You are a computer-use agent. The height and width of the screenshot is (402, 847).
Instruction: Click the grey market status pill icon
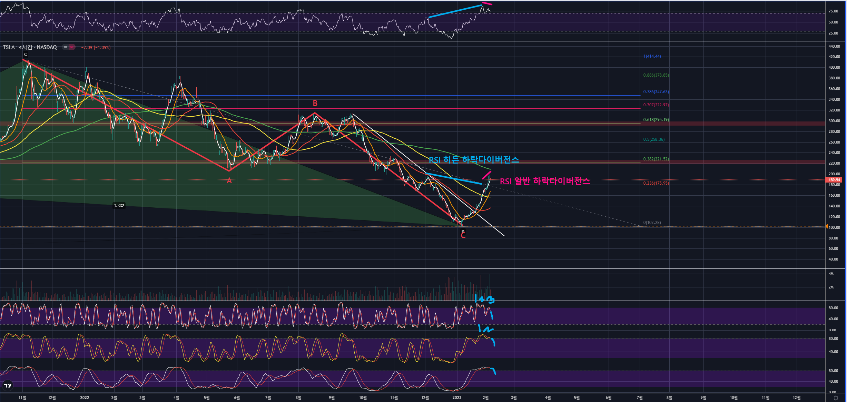coord(65,47)
